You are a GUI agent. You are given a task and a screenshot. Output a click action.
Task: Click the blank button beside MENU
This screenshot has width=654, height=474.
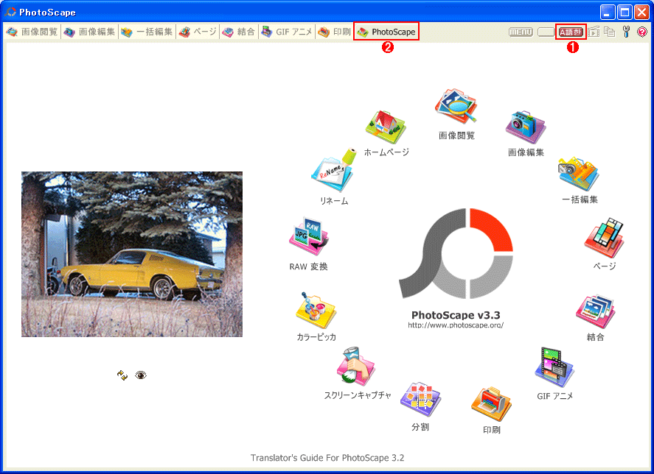point(546,32)
